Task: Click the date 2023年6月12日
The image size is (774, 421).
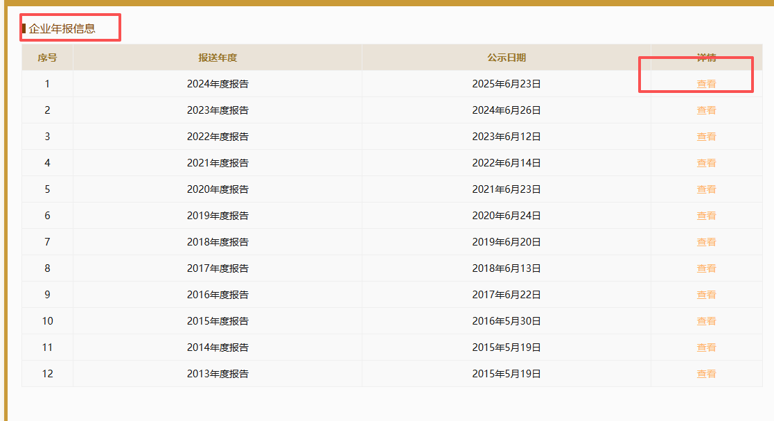Action: click(x=507, y=137)
